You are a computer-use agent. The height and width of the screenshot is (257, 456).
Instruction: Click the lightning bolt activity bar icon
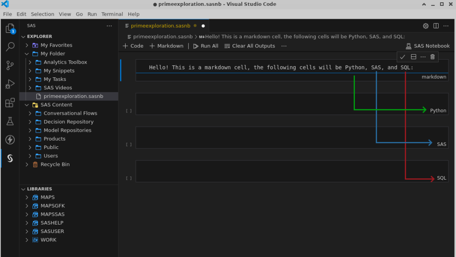(x=10, y=140)
